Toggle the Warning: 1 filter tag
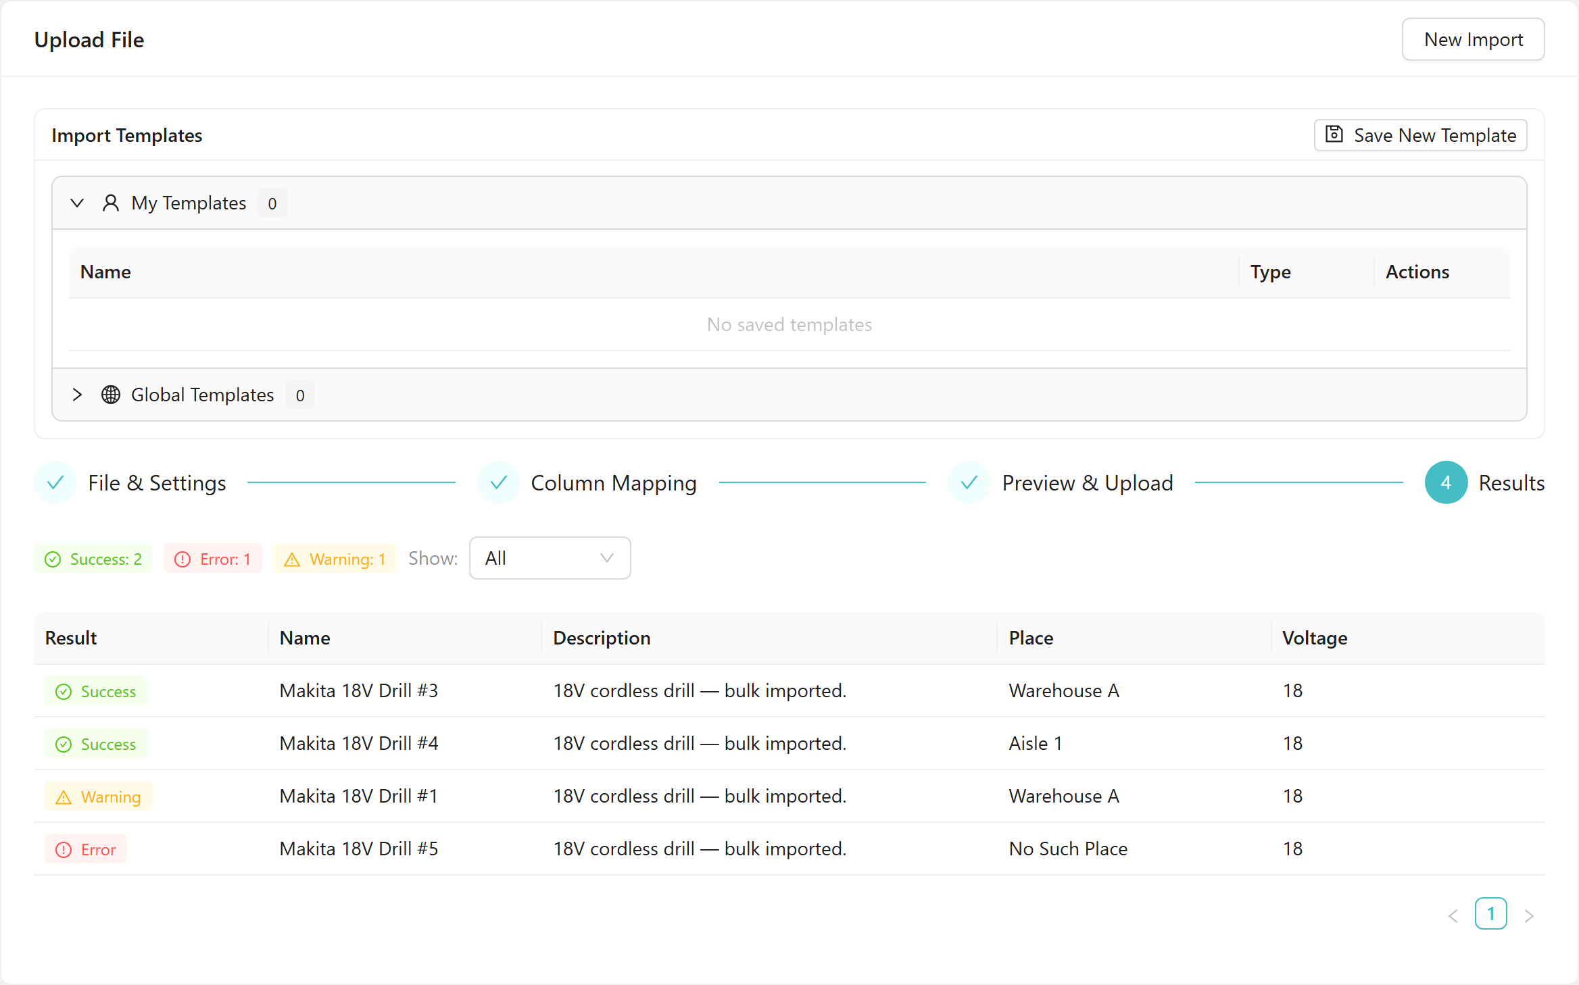The image size is (1579, 985). [x=335, y=559]
